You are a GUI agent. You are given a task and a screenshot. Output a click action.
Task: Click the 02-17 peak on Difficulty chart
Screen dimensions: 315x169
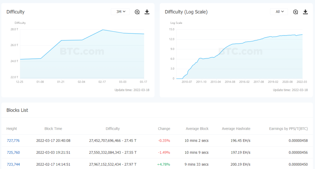coord(103,30)
